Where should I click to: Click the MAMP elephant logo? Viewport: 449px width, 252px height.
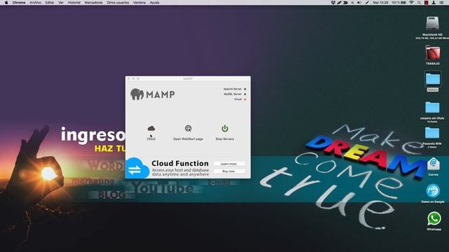pyautogui.click(x=137, y=94)
